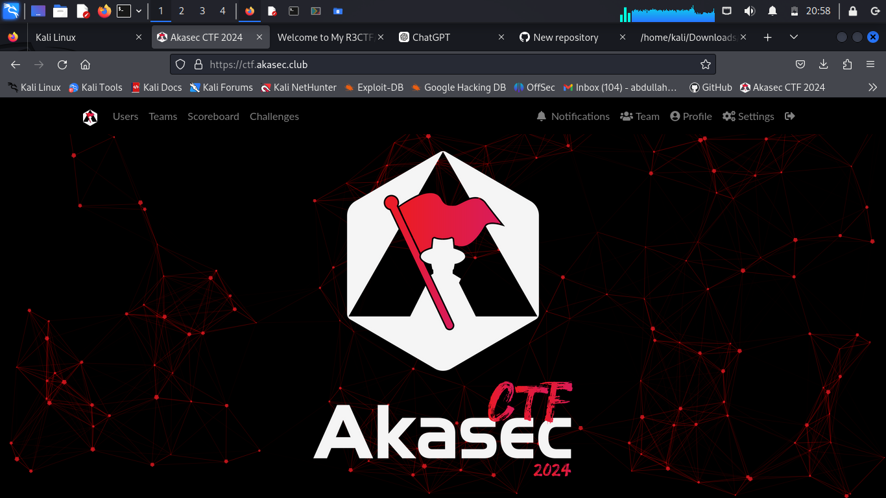This screenshot has height=498, width=886.
Task: Expand the list all tabs chevron
Action: 794,38
